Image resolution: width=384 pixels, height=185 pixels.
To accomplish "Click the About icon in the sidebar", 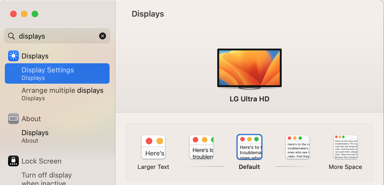I will pyautogui.click(x=13, y=119).
